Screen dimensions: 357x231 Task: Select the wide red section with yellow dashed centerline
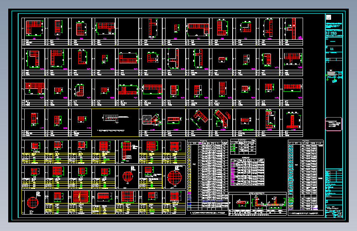pos(81,196)
